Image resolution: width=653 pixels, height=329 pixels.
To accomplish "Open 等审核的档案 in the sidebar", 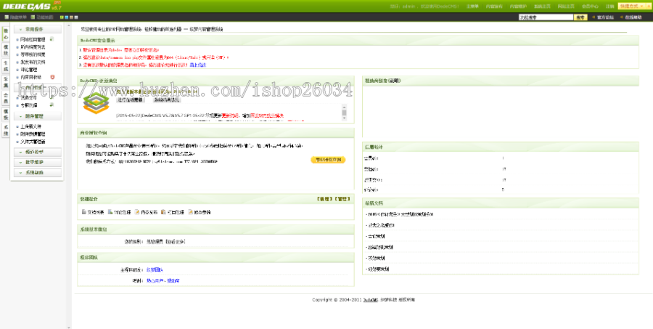I will (x=33, y=54).
